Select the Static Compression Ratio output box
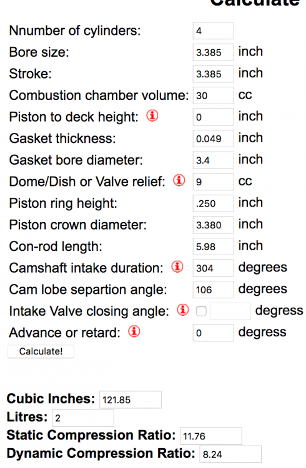The width and height of the screenshot is (306, 468). pos(211,436)
